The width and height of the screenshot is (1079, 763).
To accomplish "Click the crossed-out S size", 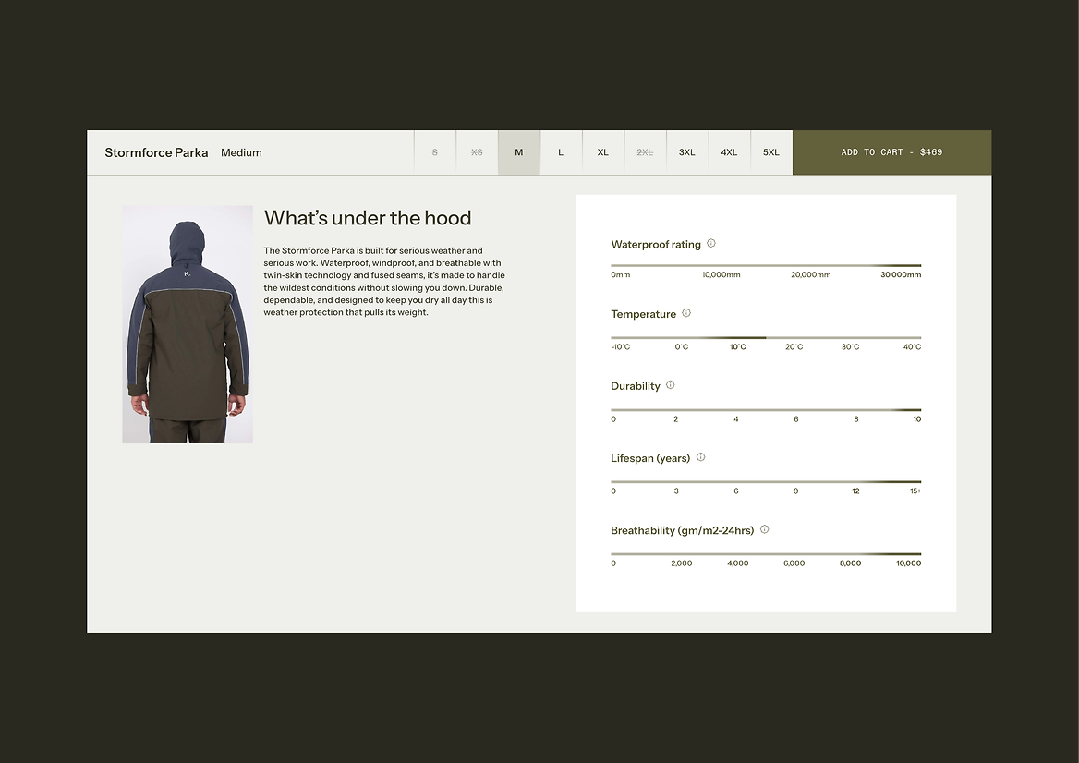I will coord(435,152).
